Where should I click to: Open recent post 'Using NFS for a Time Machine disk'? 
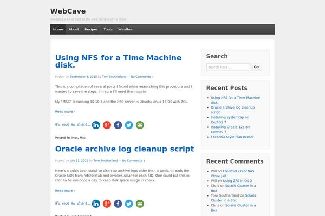pos(235,100)
